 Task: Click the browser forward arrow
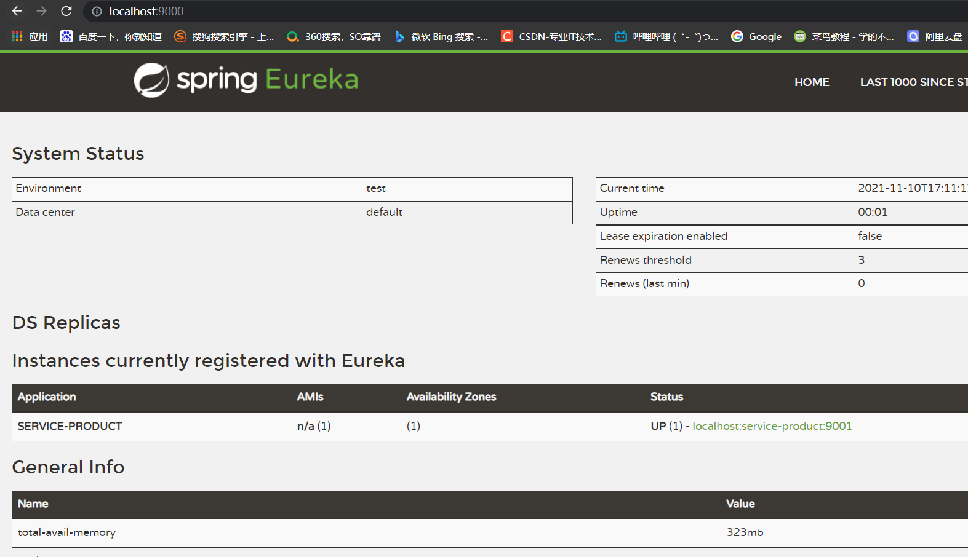coord(41,11)
